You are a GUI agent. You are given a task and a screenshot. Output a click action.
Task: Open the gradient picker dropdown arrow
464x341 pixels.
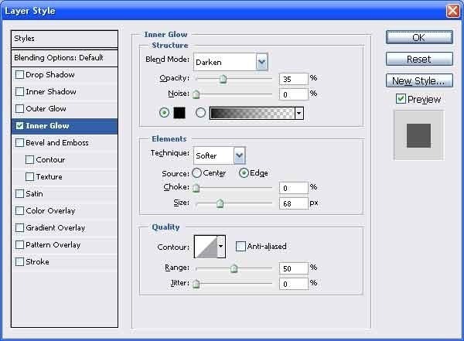pos(299,113)
